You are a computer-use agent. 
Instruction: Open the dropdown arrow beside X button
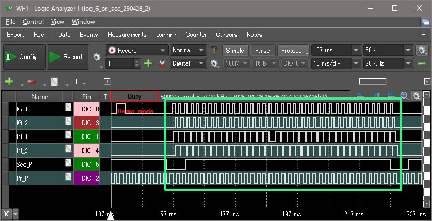[x=15, y=214]
